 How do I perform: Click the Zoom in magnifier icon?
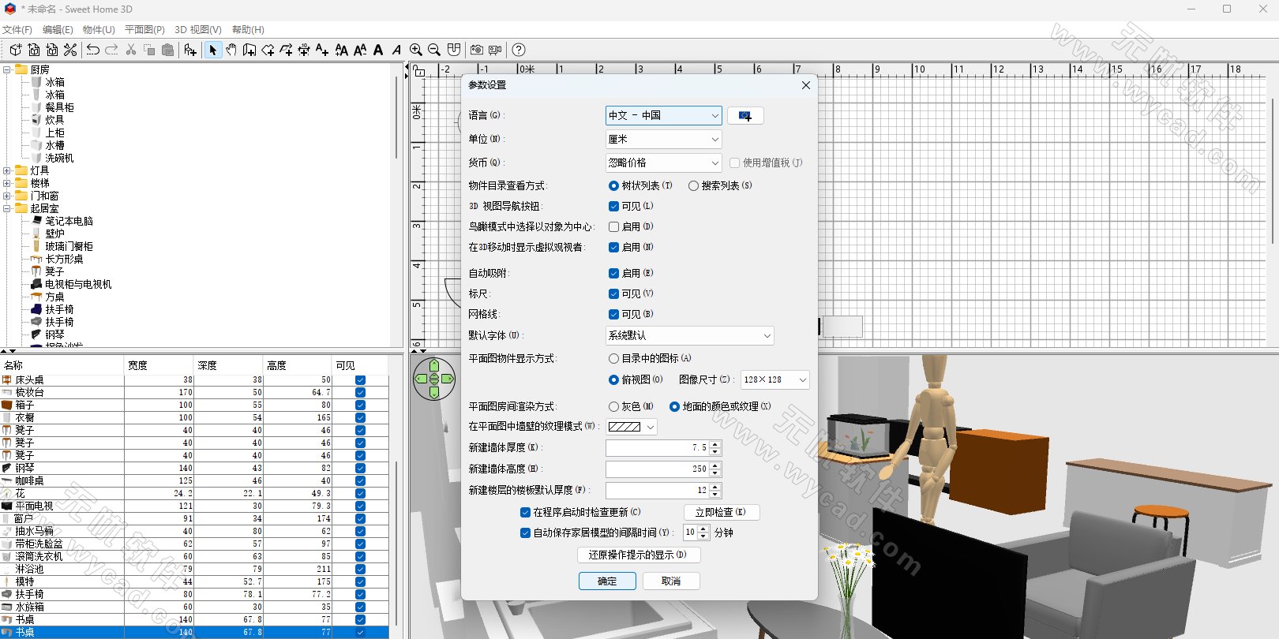416,50
